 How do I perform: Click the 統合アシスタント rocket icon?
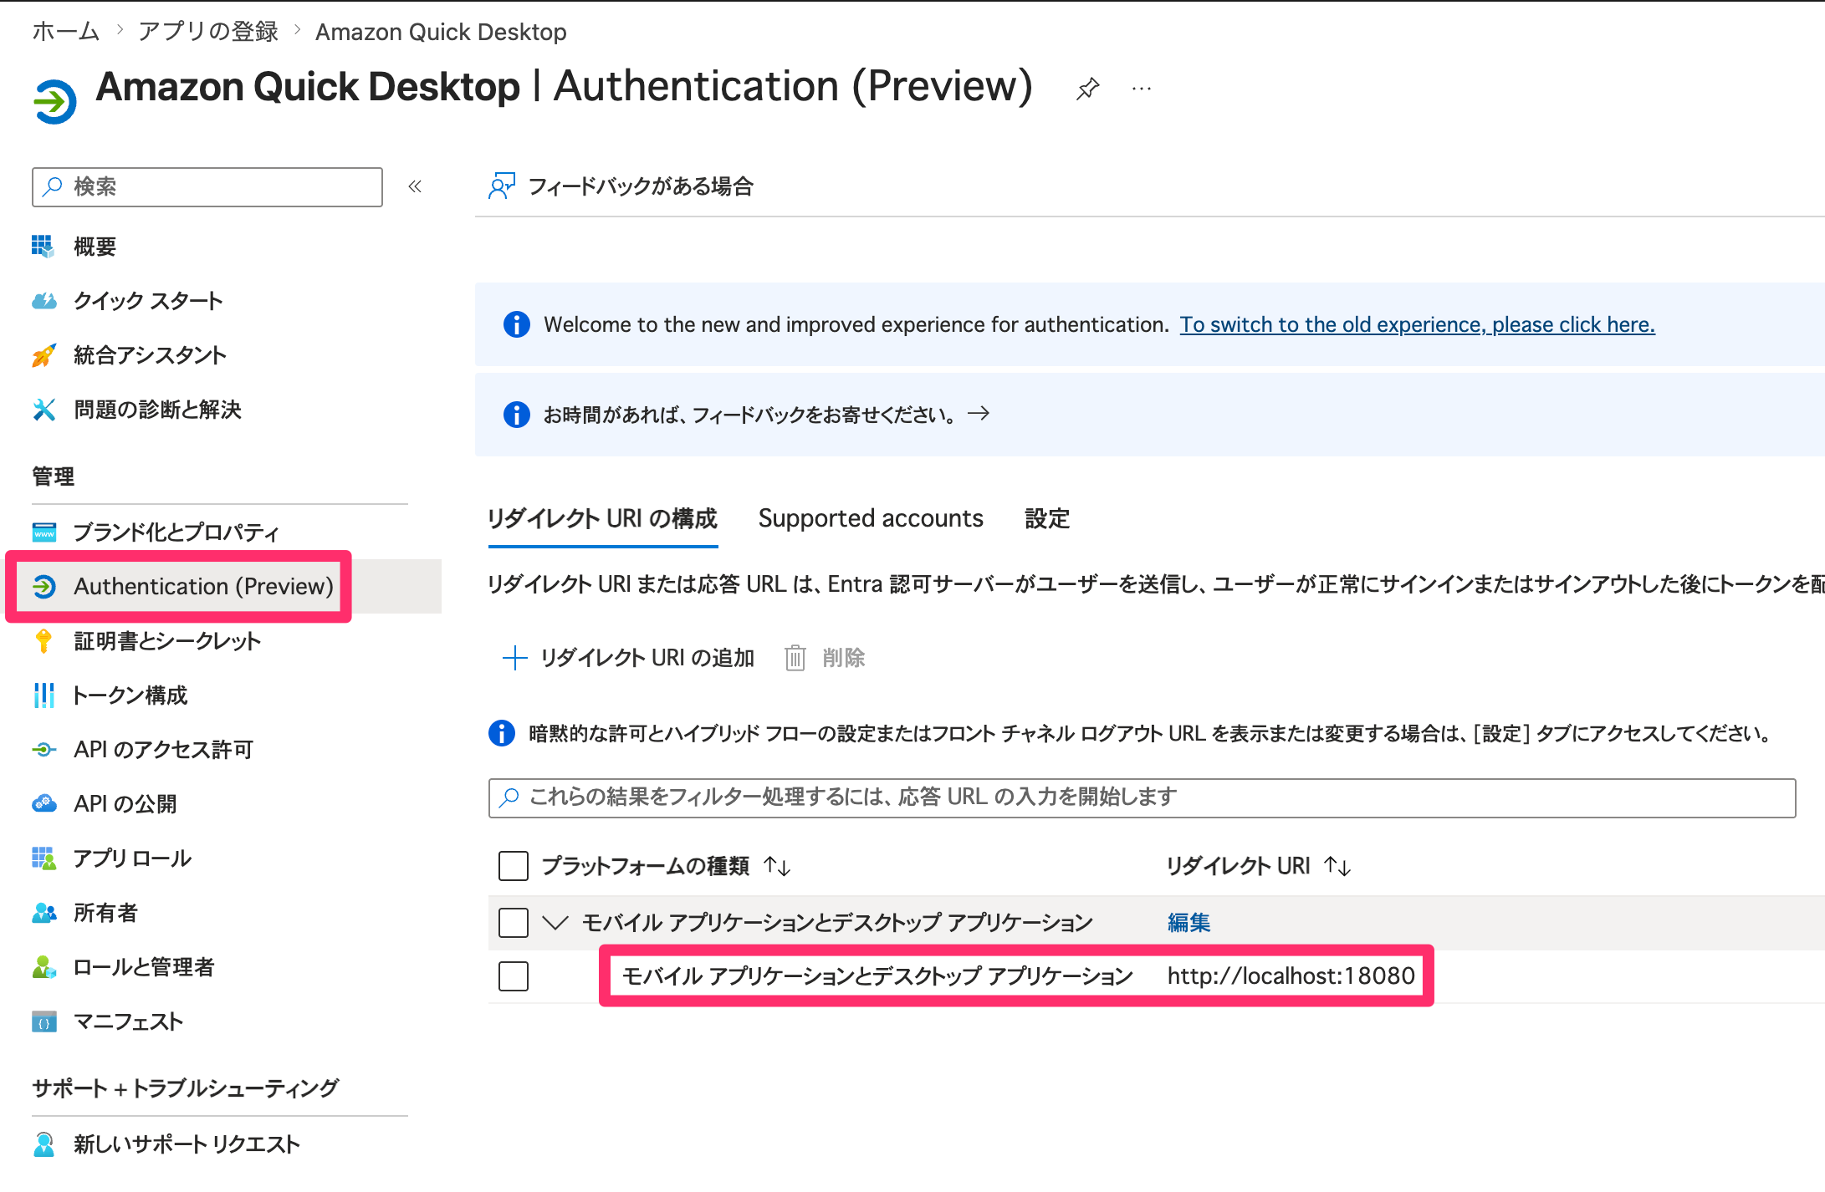(43, 355)
